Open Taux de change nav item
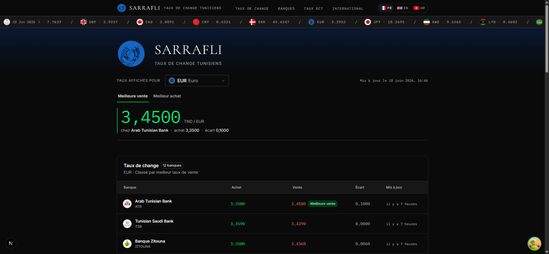Image resolution: width=549 pixels, height=254 pixels. pos(252,9)
